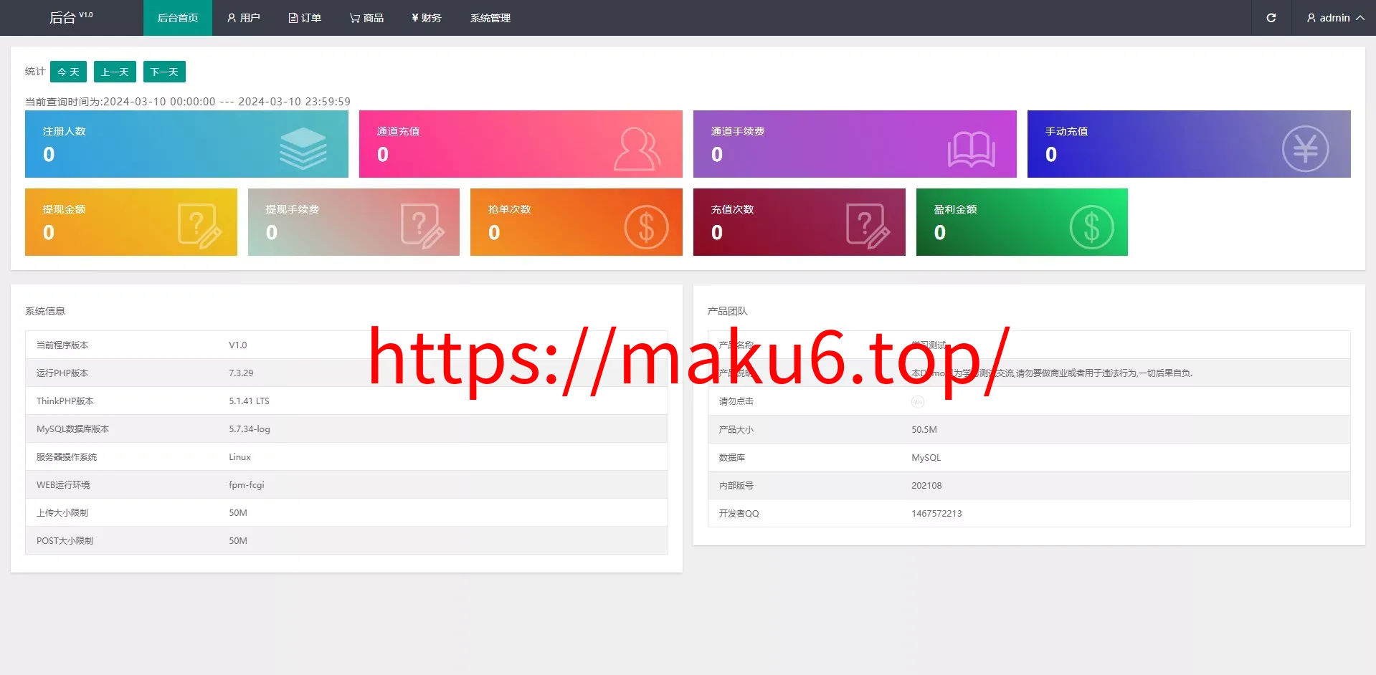Screen dimensions: 1376x675
Task: Click the 上一天 button
Action: click(115, 72)
